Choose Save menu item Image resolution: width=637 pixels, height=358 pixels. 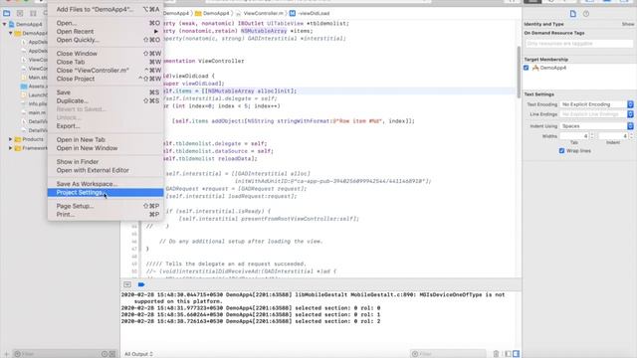(x=106, y=92)
